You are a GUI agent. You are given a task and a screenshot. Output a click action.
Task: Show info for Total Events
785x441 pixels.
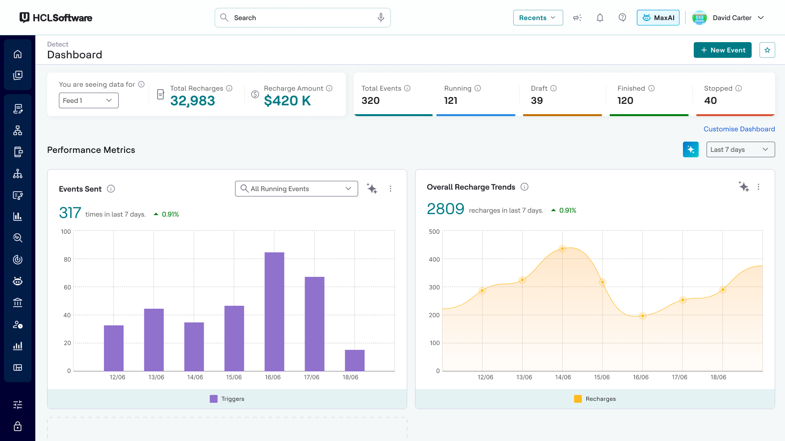tap(407, 88)
